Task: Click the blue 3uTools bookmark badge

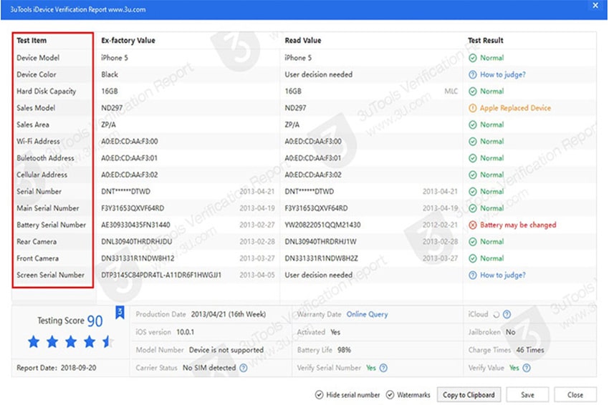Action: coord(120,312)
